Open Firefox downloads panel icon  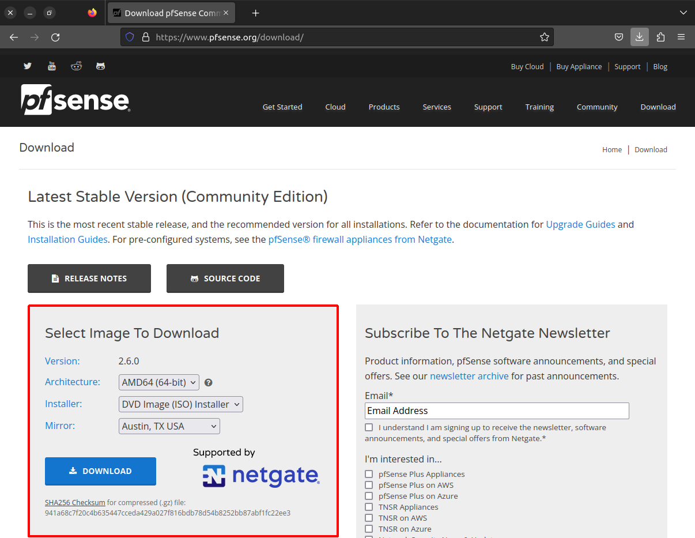pos(639,37)
